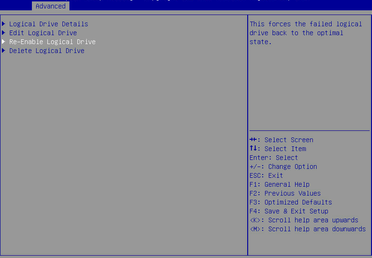Screen dimensions: 372x258
Task: Click triangle icon before Edit Logical Drive
Action: click(x=4, y=32)
